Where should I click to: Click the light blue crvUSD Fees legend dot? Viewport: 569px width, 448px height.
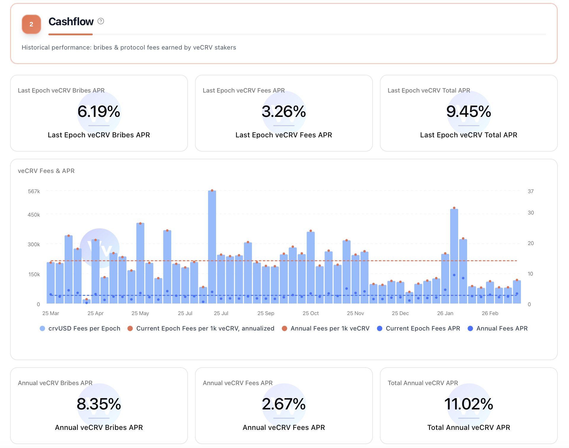[42, 328]
